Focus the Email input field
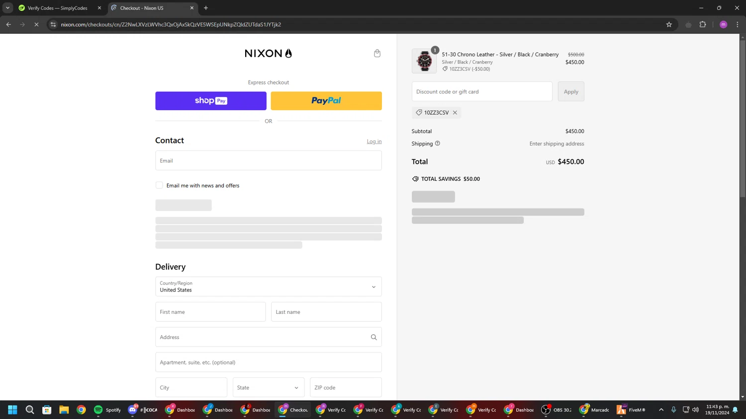 coord(269,160)
